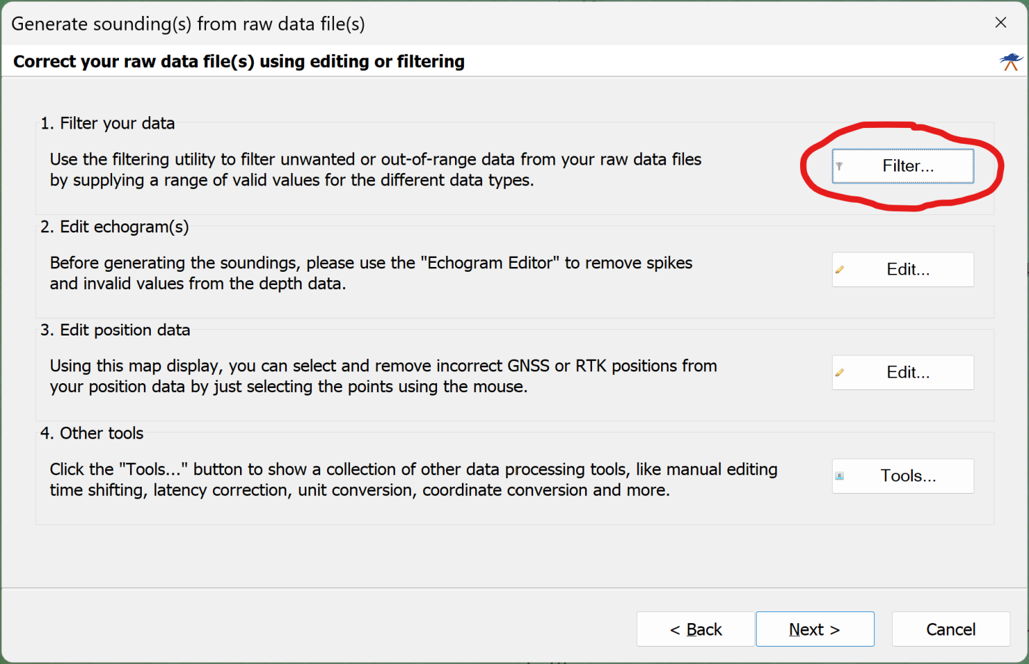Image resolution: width=1029 pixels, height=664 pixels.
Task: Click the 'Before generating the soundings' description
Action: click(371, 273)
